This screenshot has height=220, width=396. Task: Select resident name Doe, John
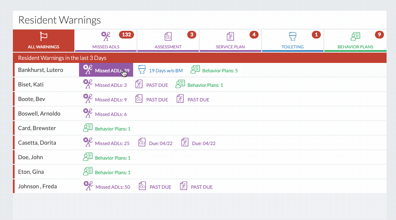click(30, 157)
